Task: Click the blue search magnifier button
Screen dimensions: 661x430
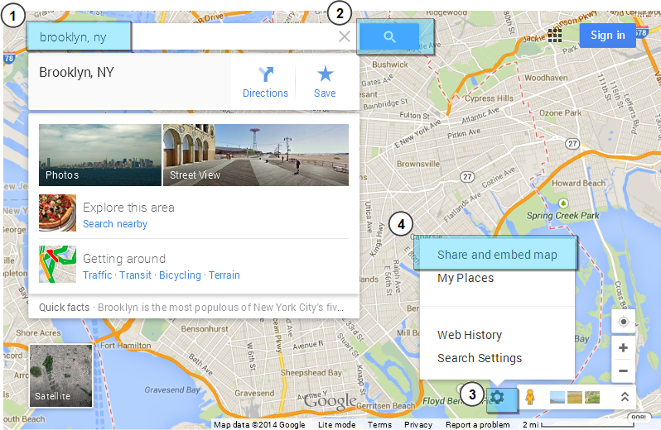Action: click(x=389, y=36)
